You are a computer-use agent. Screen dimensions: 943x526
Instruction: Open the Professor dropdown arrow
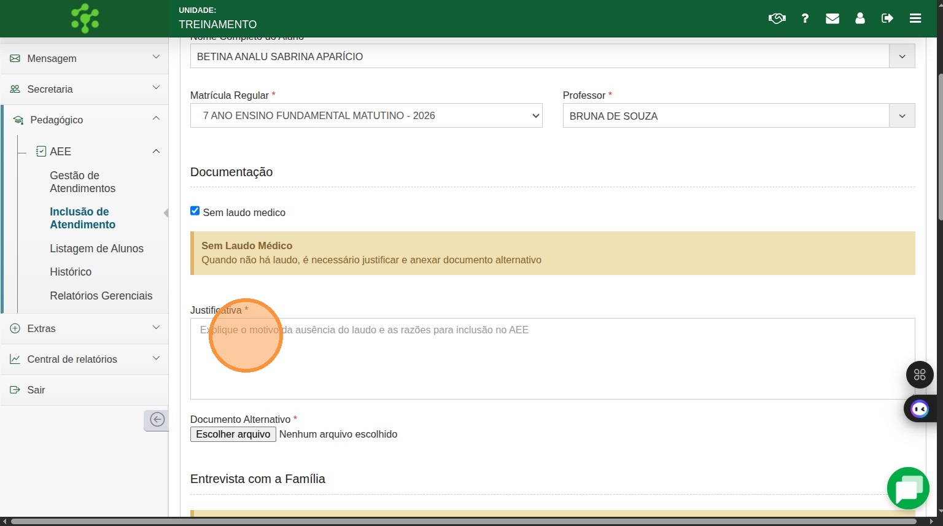pos(902,116)
